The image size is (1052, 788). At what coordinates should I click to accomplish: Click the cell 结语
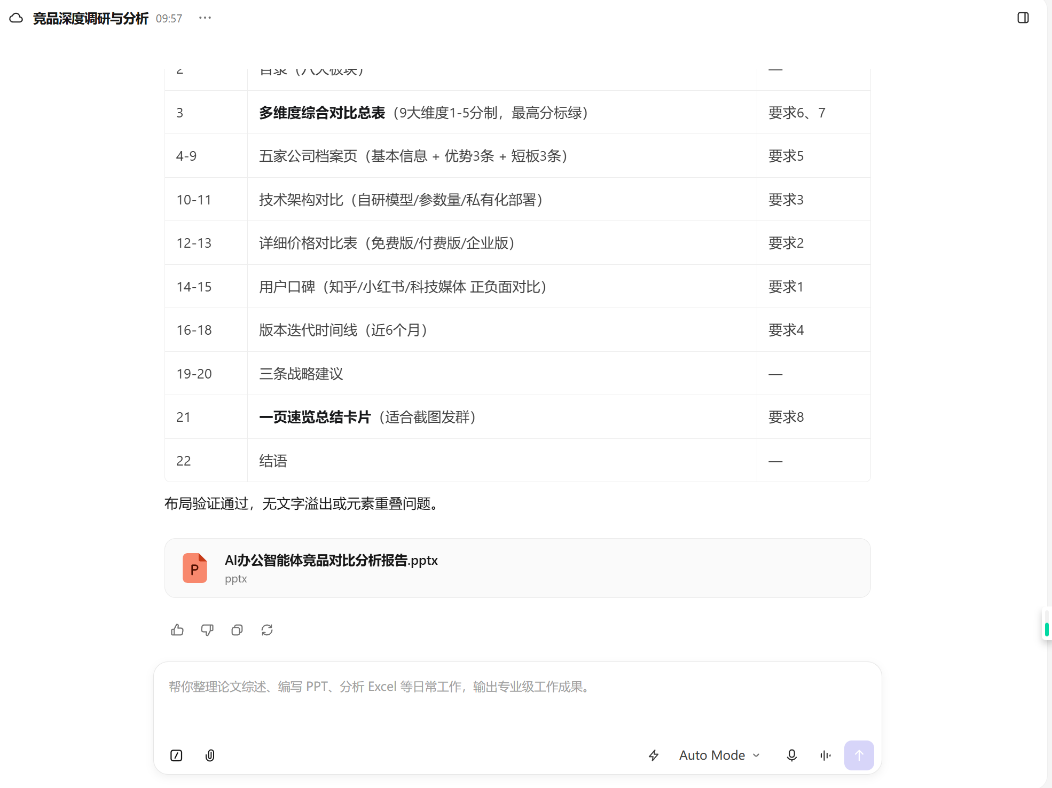click(502, 461)
